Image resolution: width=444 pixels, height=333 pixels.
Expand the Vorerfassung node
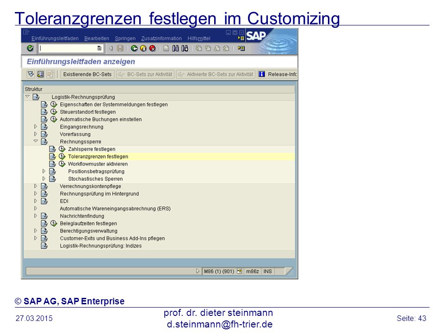[36, 134]
